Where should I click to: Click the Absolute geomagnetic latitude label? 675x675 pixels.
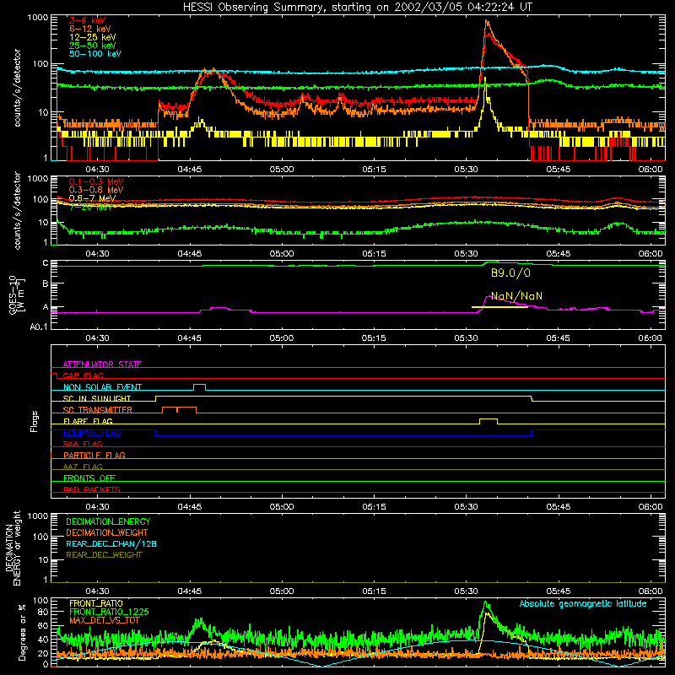[x=583, y=604]
